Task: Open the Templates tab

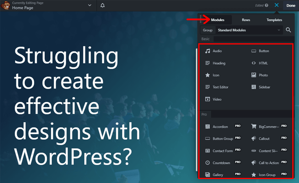Action: click(x=274, y=20)
